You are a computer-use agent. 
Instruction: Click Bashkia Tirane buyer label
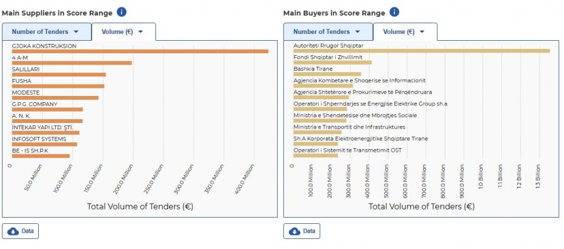[313, 69]
